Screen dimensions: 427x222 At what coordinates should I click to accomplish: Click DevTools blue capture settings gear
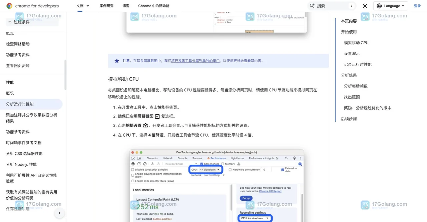[x=300, y=164]
